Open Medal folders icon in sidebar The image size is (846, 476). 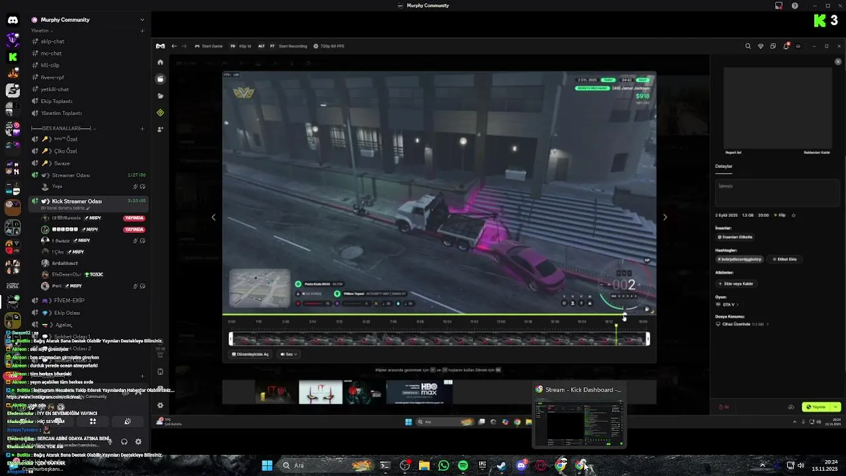point(160,96)
